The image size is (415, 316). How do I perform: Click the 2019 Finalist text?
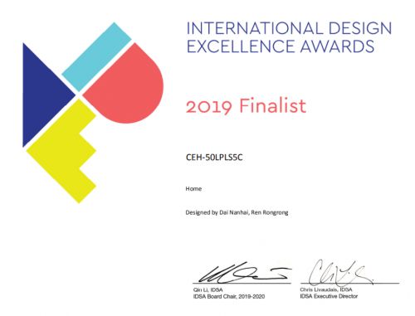(x=246, y=106)
